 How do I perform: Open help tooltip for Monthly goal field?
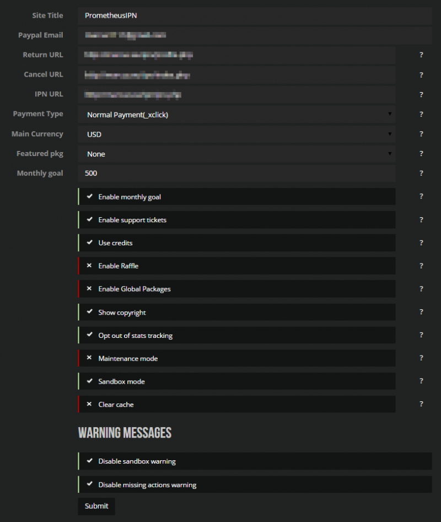point(421,173)
